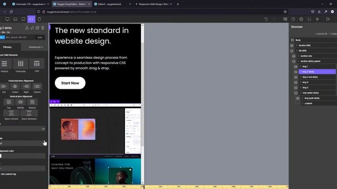337x189 pixels.
Task: Toggle expander beside img 3 not sticky
Action: (x=296, y=77)
